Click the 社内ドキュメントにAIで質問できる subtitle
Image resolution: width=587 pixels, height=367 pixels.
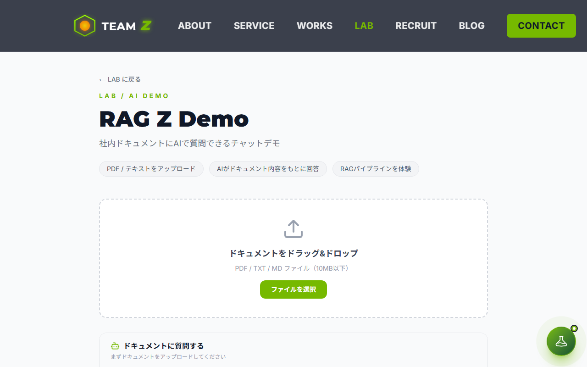189,143
